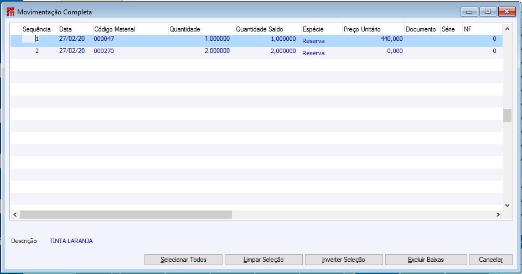Click date 27/02/20 in row 1

(72, 39)
